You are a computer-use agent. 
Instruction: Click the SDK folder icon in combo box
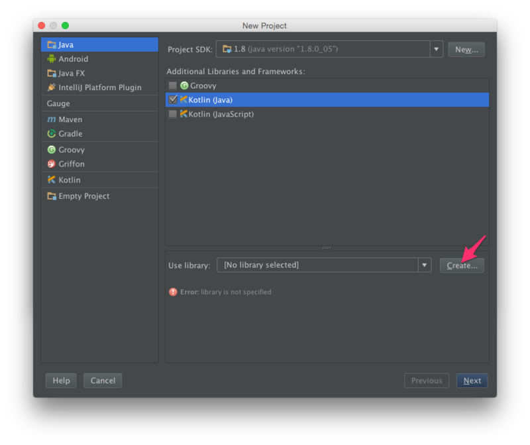point(227,49)
